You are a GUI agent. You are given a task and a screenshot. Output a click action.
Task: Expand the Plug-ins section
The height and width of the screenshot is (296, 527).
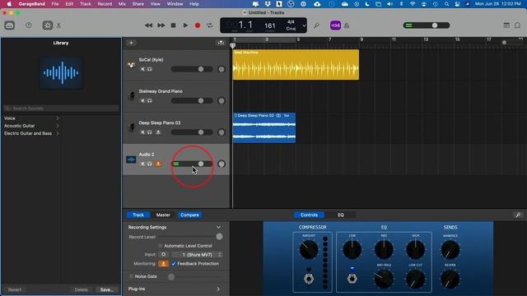218,289
